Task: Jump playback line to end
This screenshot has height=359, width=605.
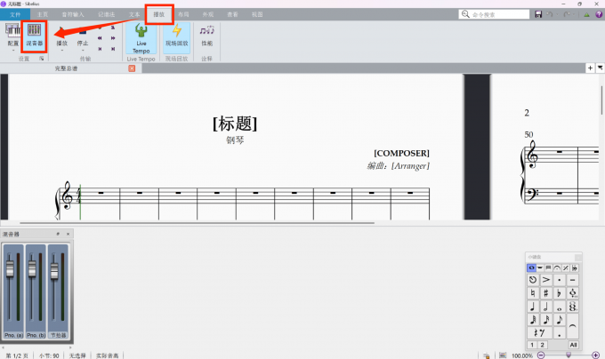Action: pyautogui.click(x=113, y=49)
